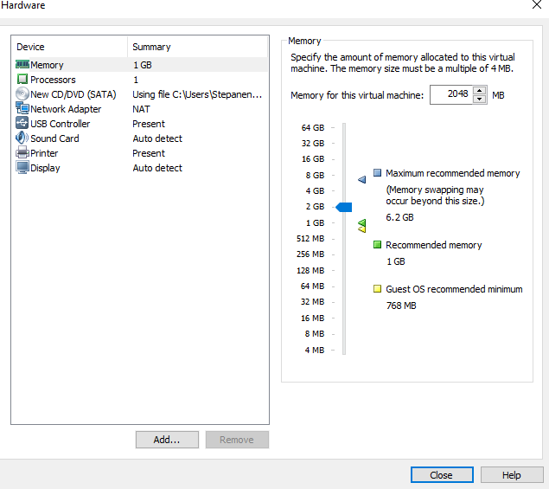This screenshot has height=489, width=549.
Task: Click the 8 MB slider label
Action: click(x=315, y=333)
